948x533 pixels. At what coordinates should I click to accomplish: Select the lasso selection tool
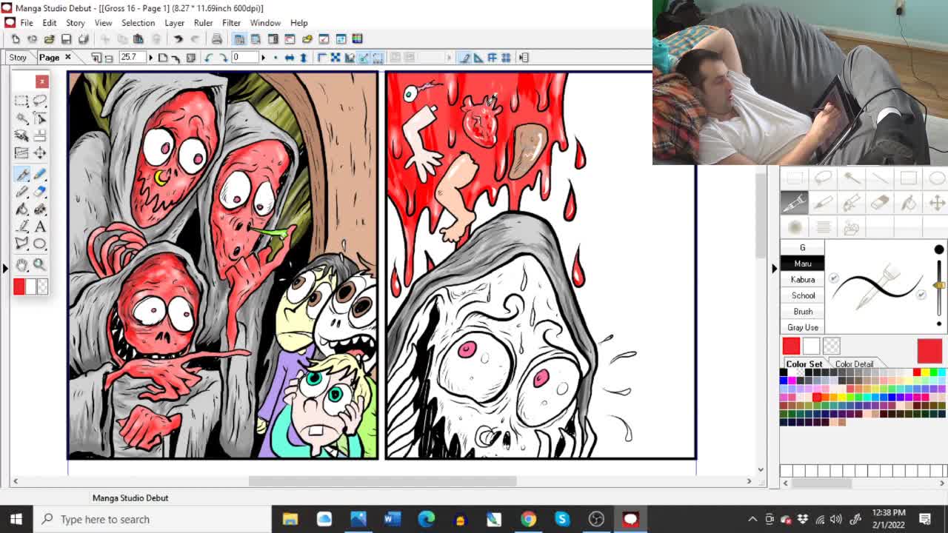[39, 101]
